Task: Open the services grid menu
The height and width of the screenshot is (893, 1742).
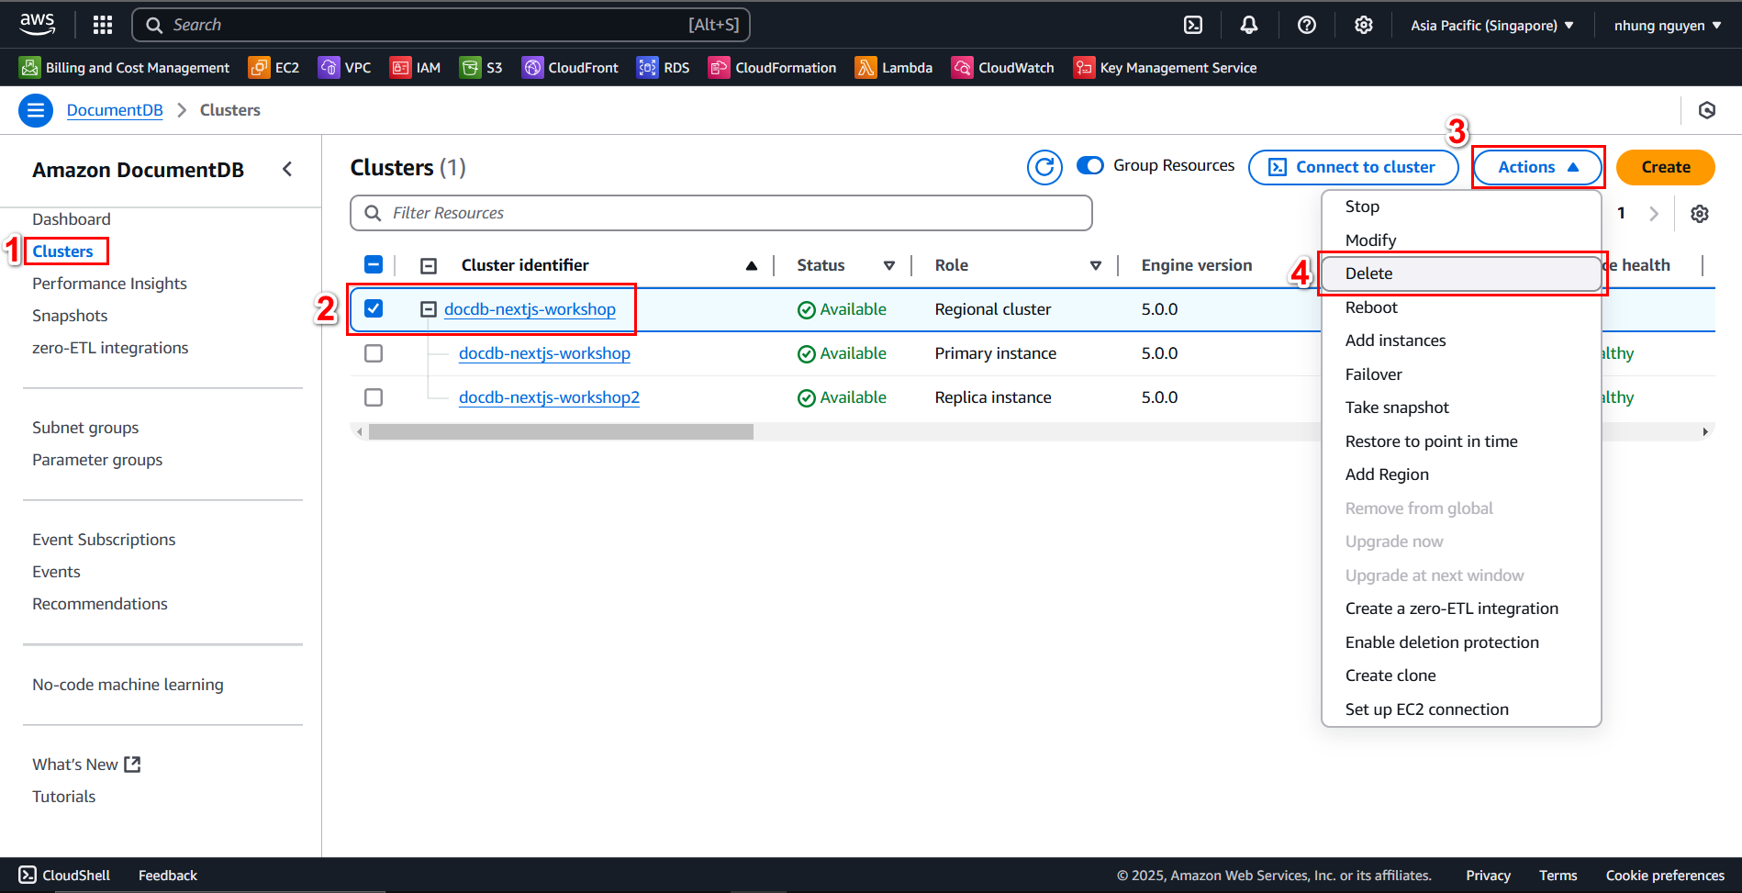Action: click(x=103, y=25)
